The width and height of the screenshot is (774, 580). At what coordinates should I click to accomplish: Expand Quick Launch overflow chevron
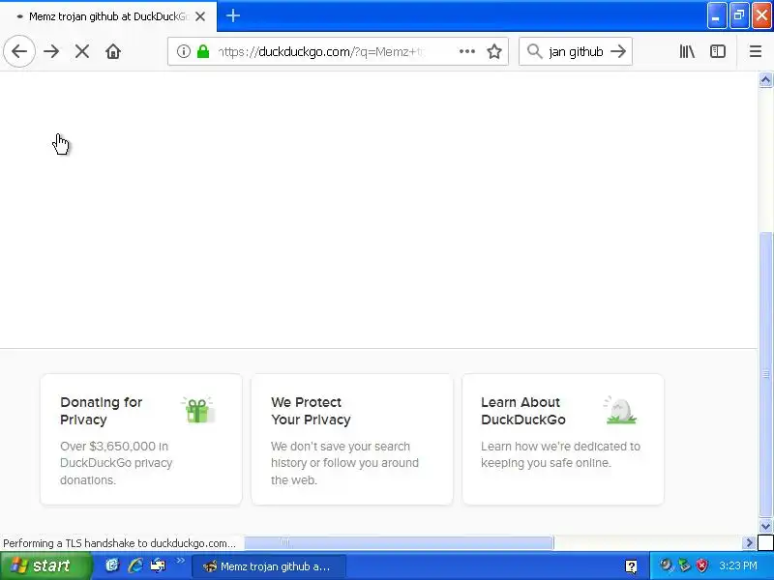click(180, 561)
